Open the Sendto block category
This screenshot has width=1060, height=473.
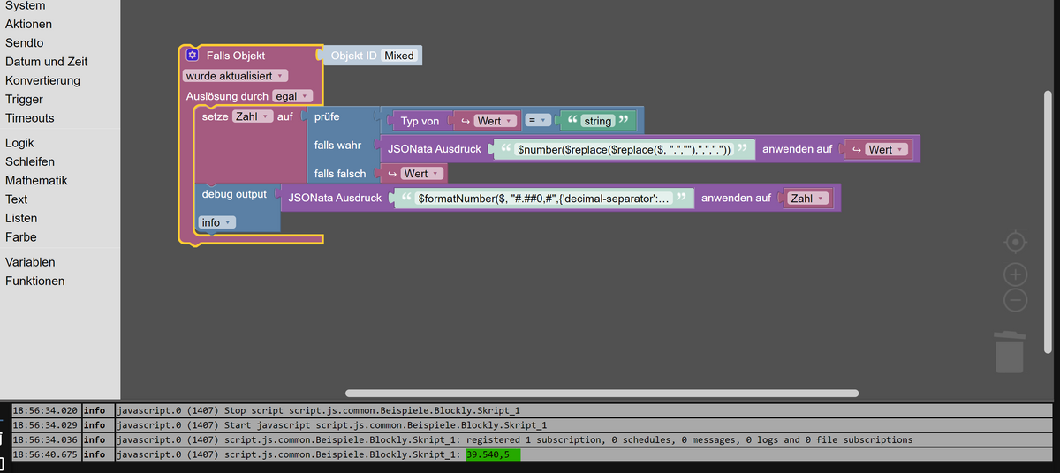pos(24,42)
